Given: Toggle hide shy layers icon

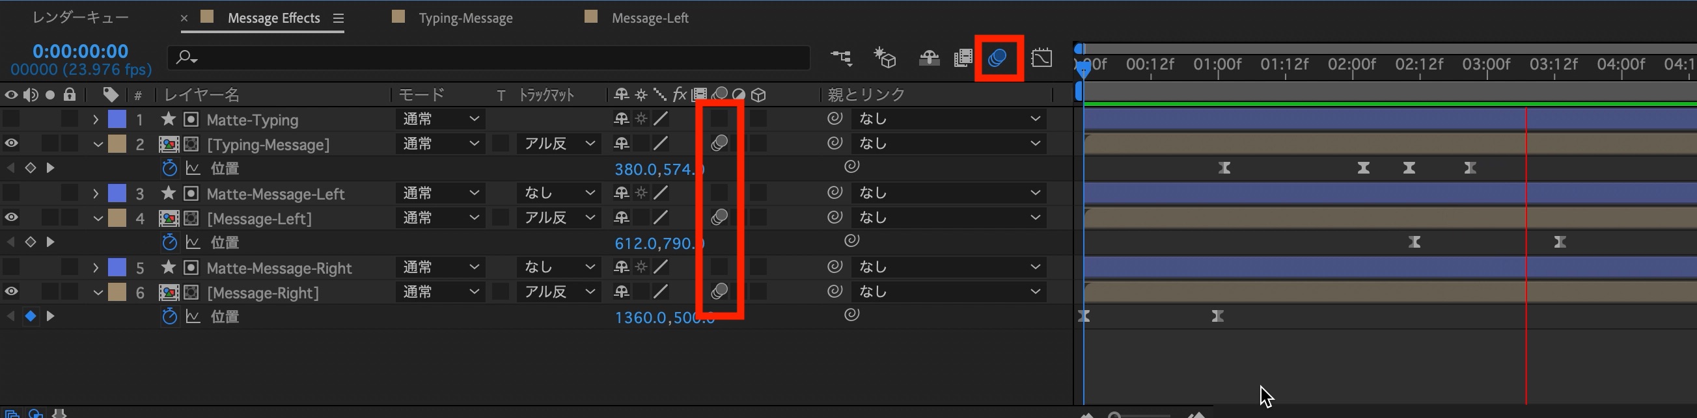Looking at the screenshot, I should [929, 59].
